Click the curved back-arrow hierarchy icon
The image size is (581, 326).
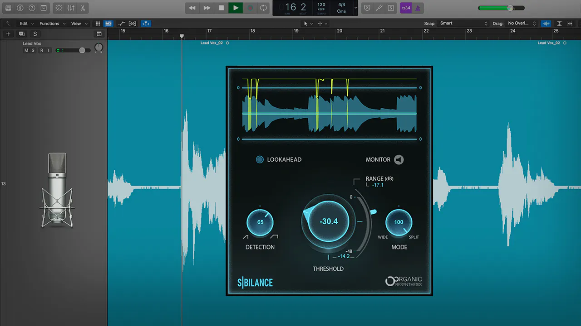(x=8, y=24)
